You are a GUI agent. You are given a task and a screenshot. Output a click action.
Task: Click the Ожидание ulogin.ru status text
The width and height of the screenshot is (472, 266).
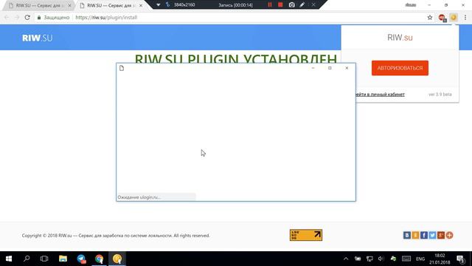click(139, 197)
